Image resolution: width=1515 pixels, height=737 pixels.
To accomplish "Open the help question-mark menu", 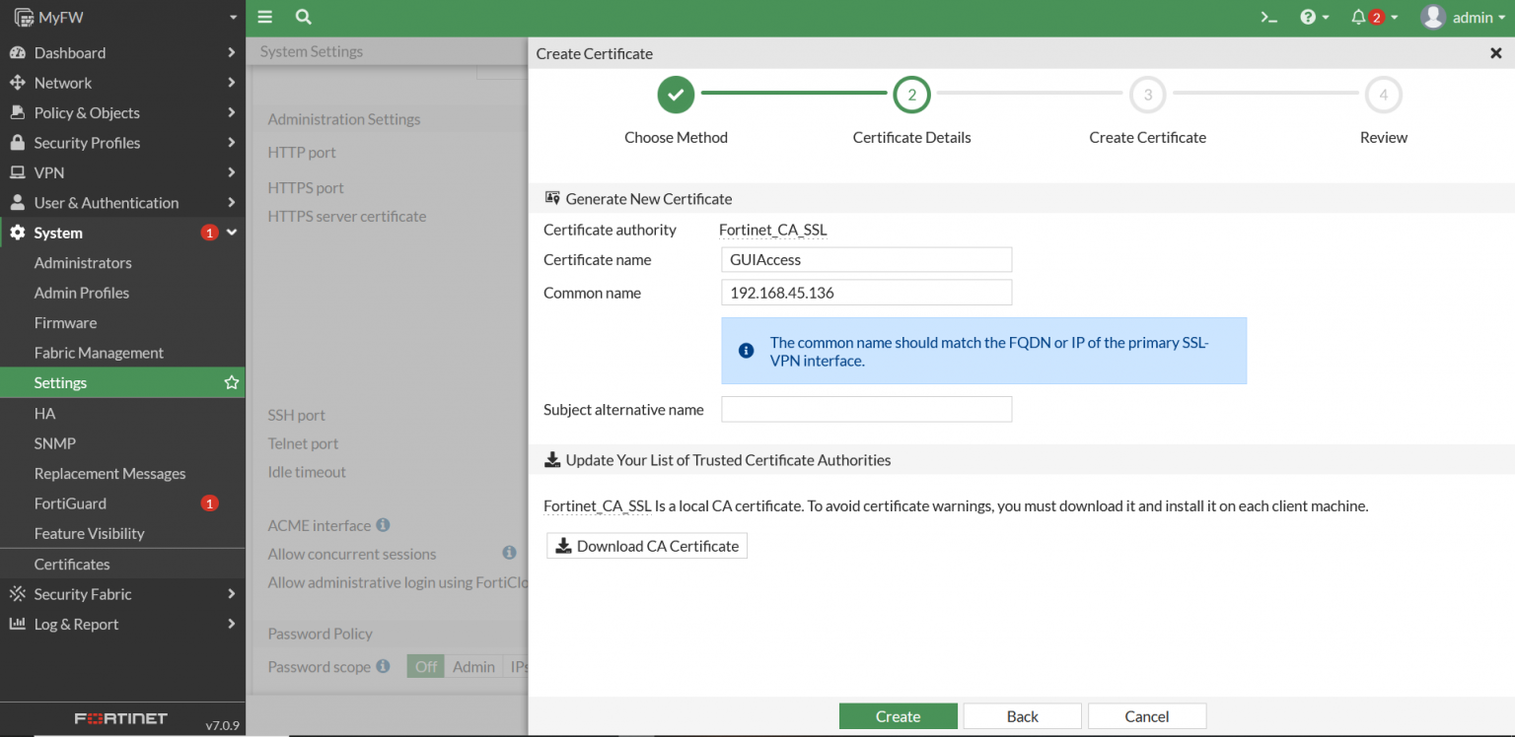I will point(1311,17).
